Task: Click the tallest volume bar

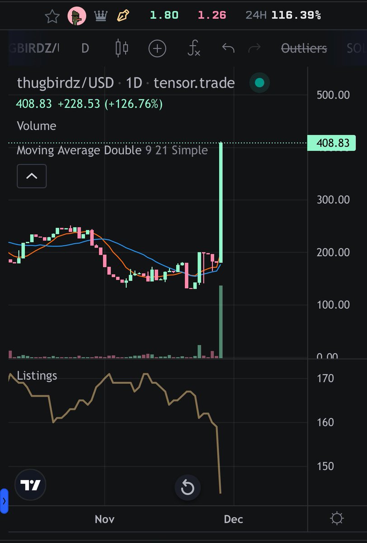Action: 221,322
